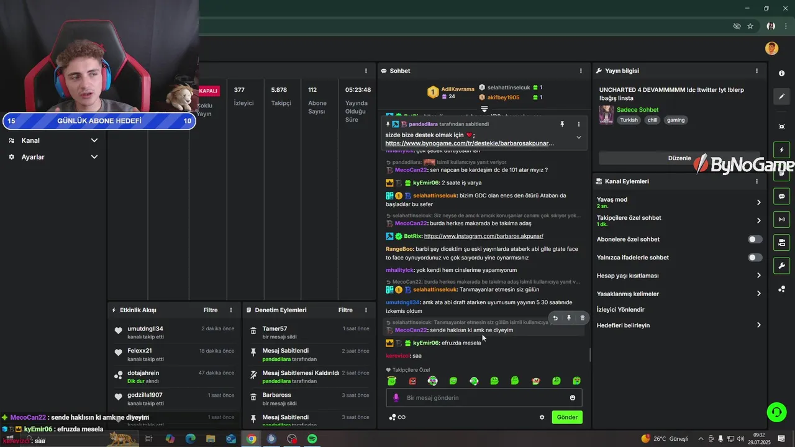Viewport: 795px width, 447px height.
Task: Expand the pinned message chevron
Action: [579, 137]
